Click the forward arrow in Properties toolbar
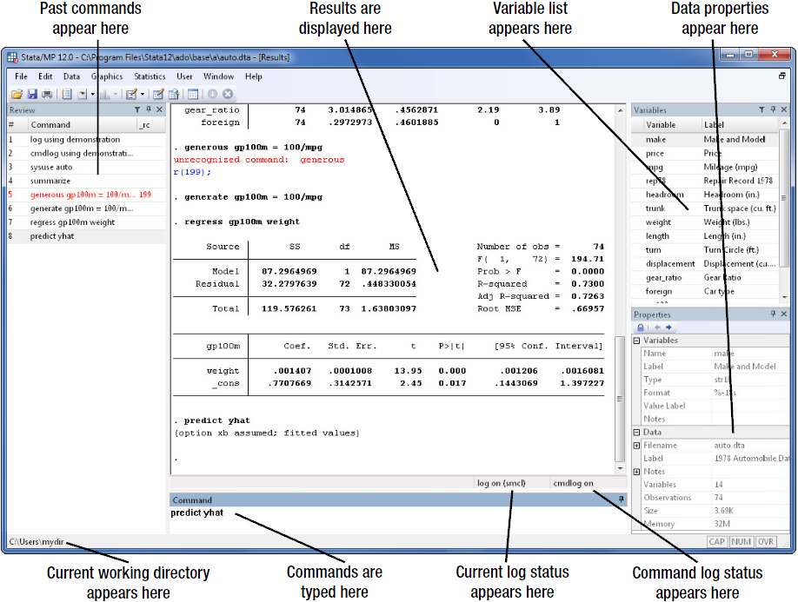 (668, 327)
